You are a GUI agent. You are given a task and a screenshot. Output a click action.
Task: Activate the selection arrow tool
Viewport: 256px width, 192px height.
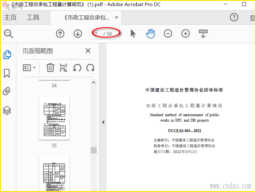pyautogui.click(x=133, y=34)
